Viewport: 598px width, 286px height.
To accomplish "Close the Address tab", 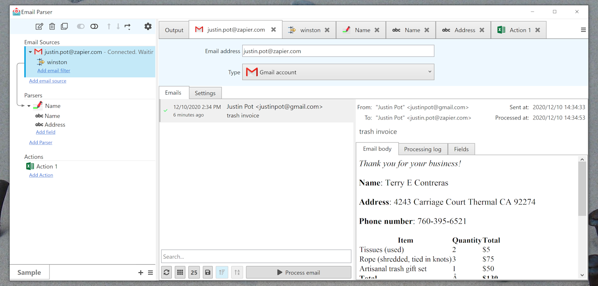I will 482,30.
